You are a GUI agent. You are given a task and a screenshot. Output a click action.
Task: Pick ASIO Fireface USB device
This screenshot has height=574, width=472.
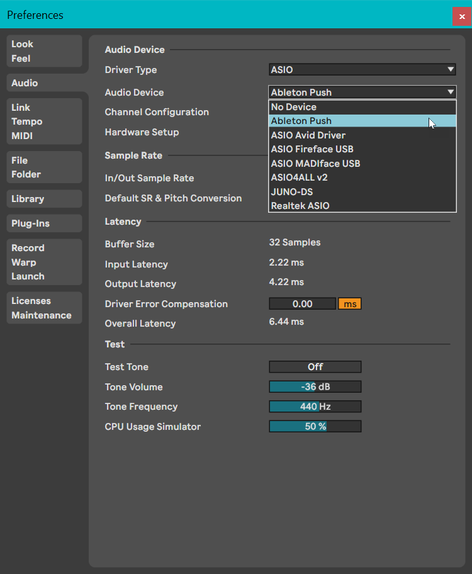(362, 149)
